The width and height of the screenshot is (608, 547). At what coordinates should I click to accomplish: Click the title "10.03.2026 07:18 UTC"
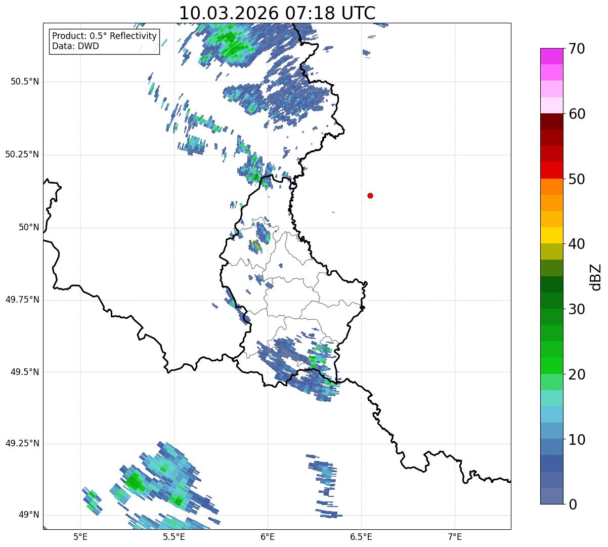[277, 13]
